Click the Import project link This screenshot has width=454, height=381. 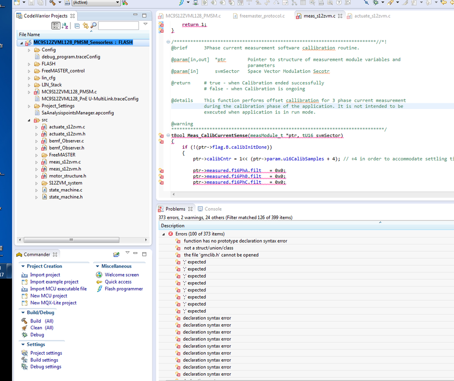coord(45,275)
